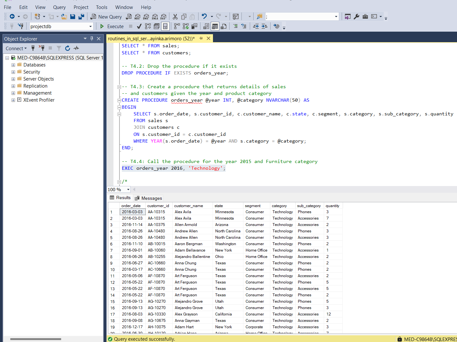Screen dimensions: 457x342
Task: Click the Execute button
Action: (x=112, y=26)
